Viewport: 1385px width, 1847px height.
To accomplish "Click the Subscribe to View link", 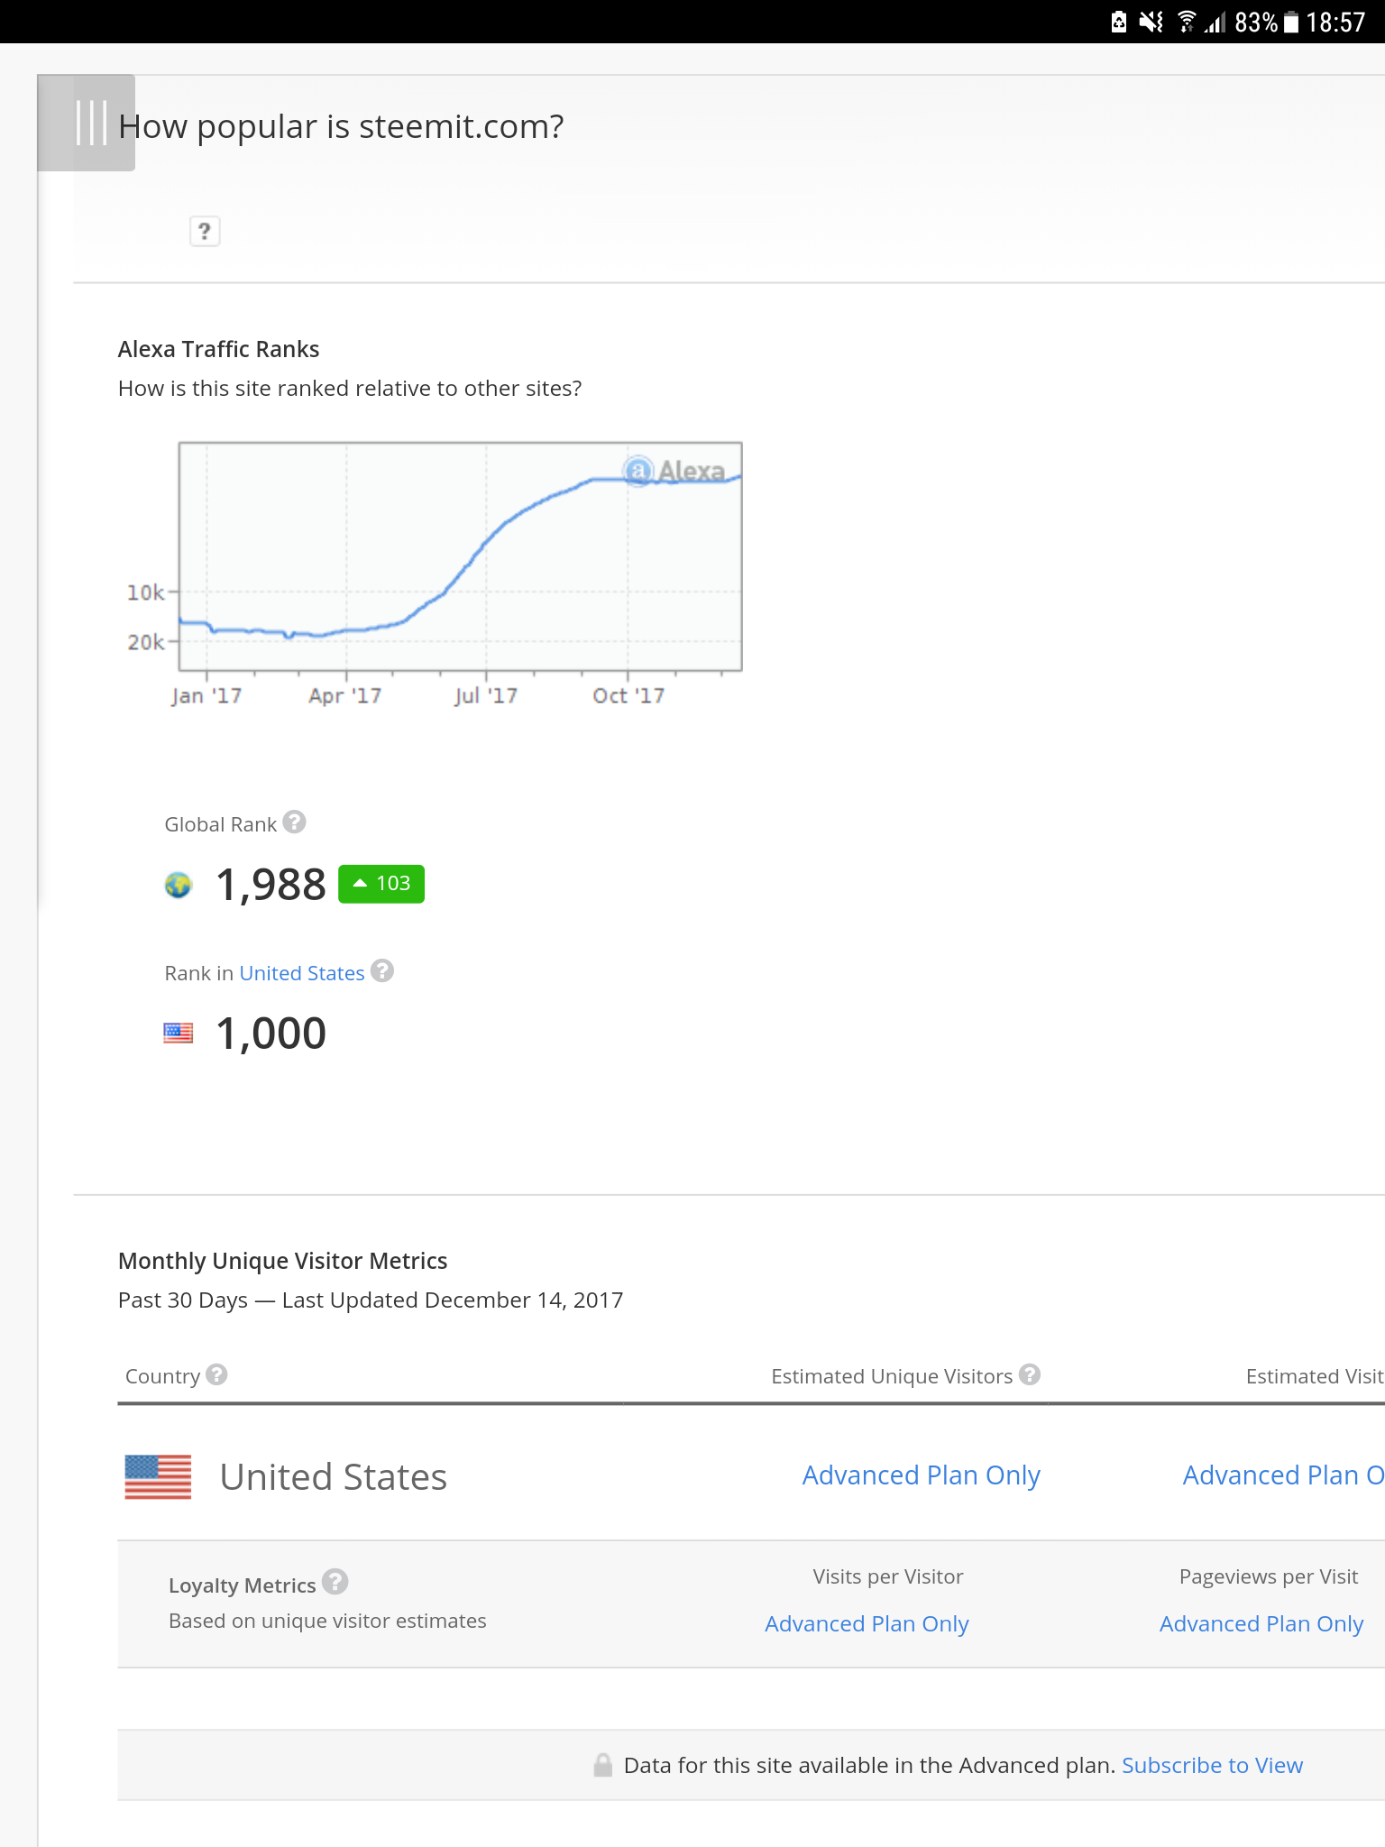I will [1212, 1765].
